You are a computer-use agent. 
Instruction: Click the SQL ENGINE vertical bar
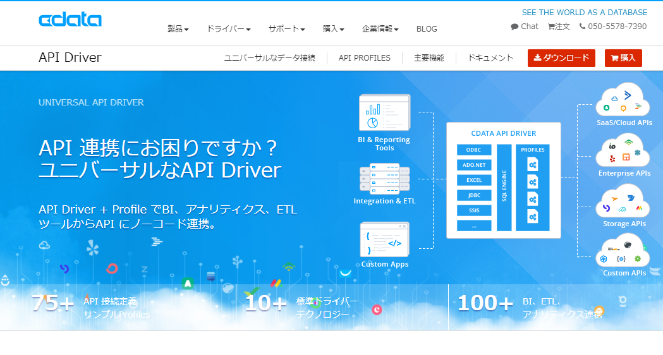[x=504, y=188]
